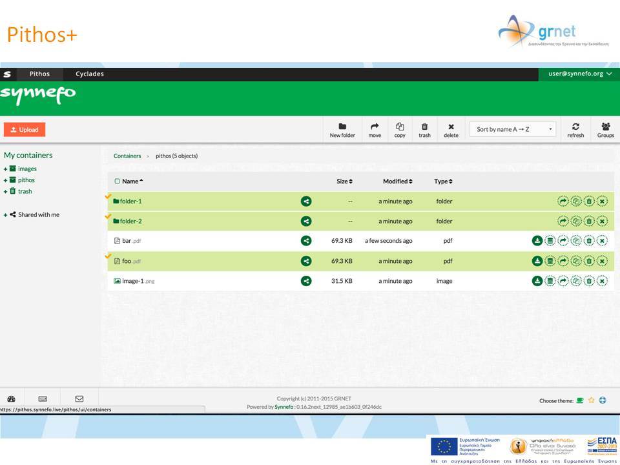Expand the images container
The height and width of the screenshot is (465, 620).
pyautogui.click(x=6, y=169)
